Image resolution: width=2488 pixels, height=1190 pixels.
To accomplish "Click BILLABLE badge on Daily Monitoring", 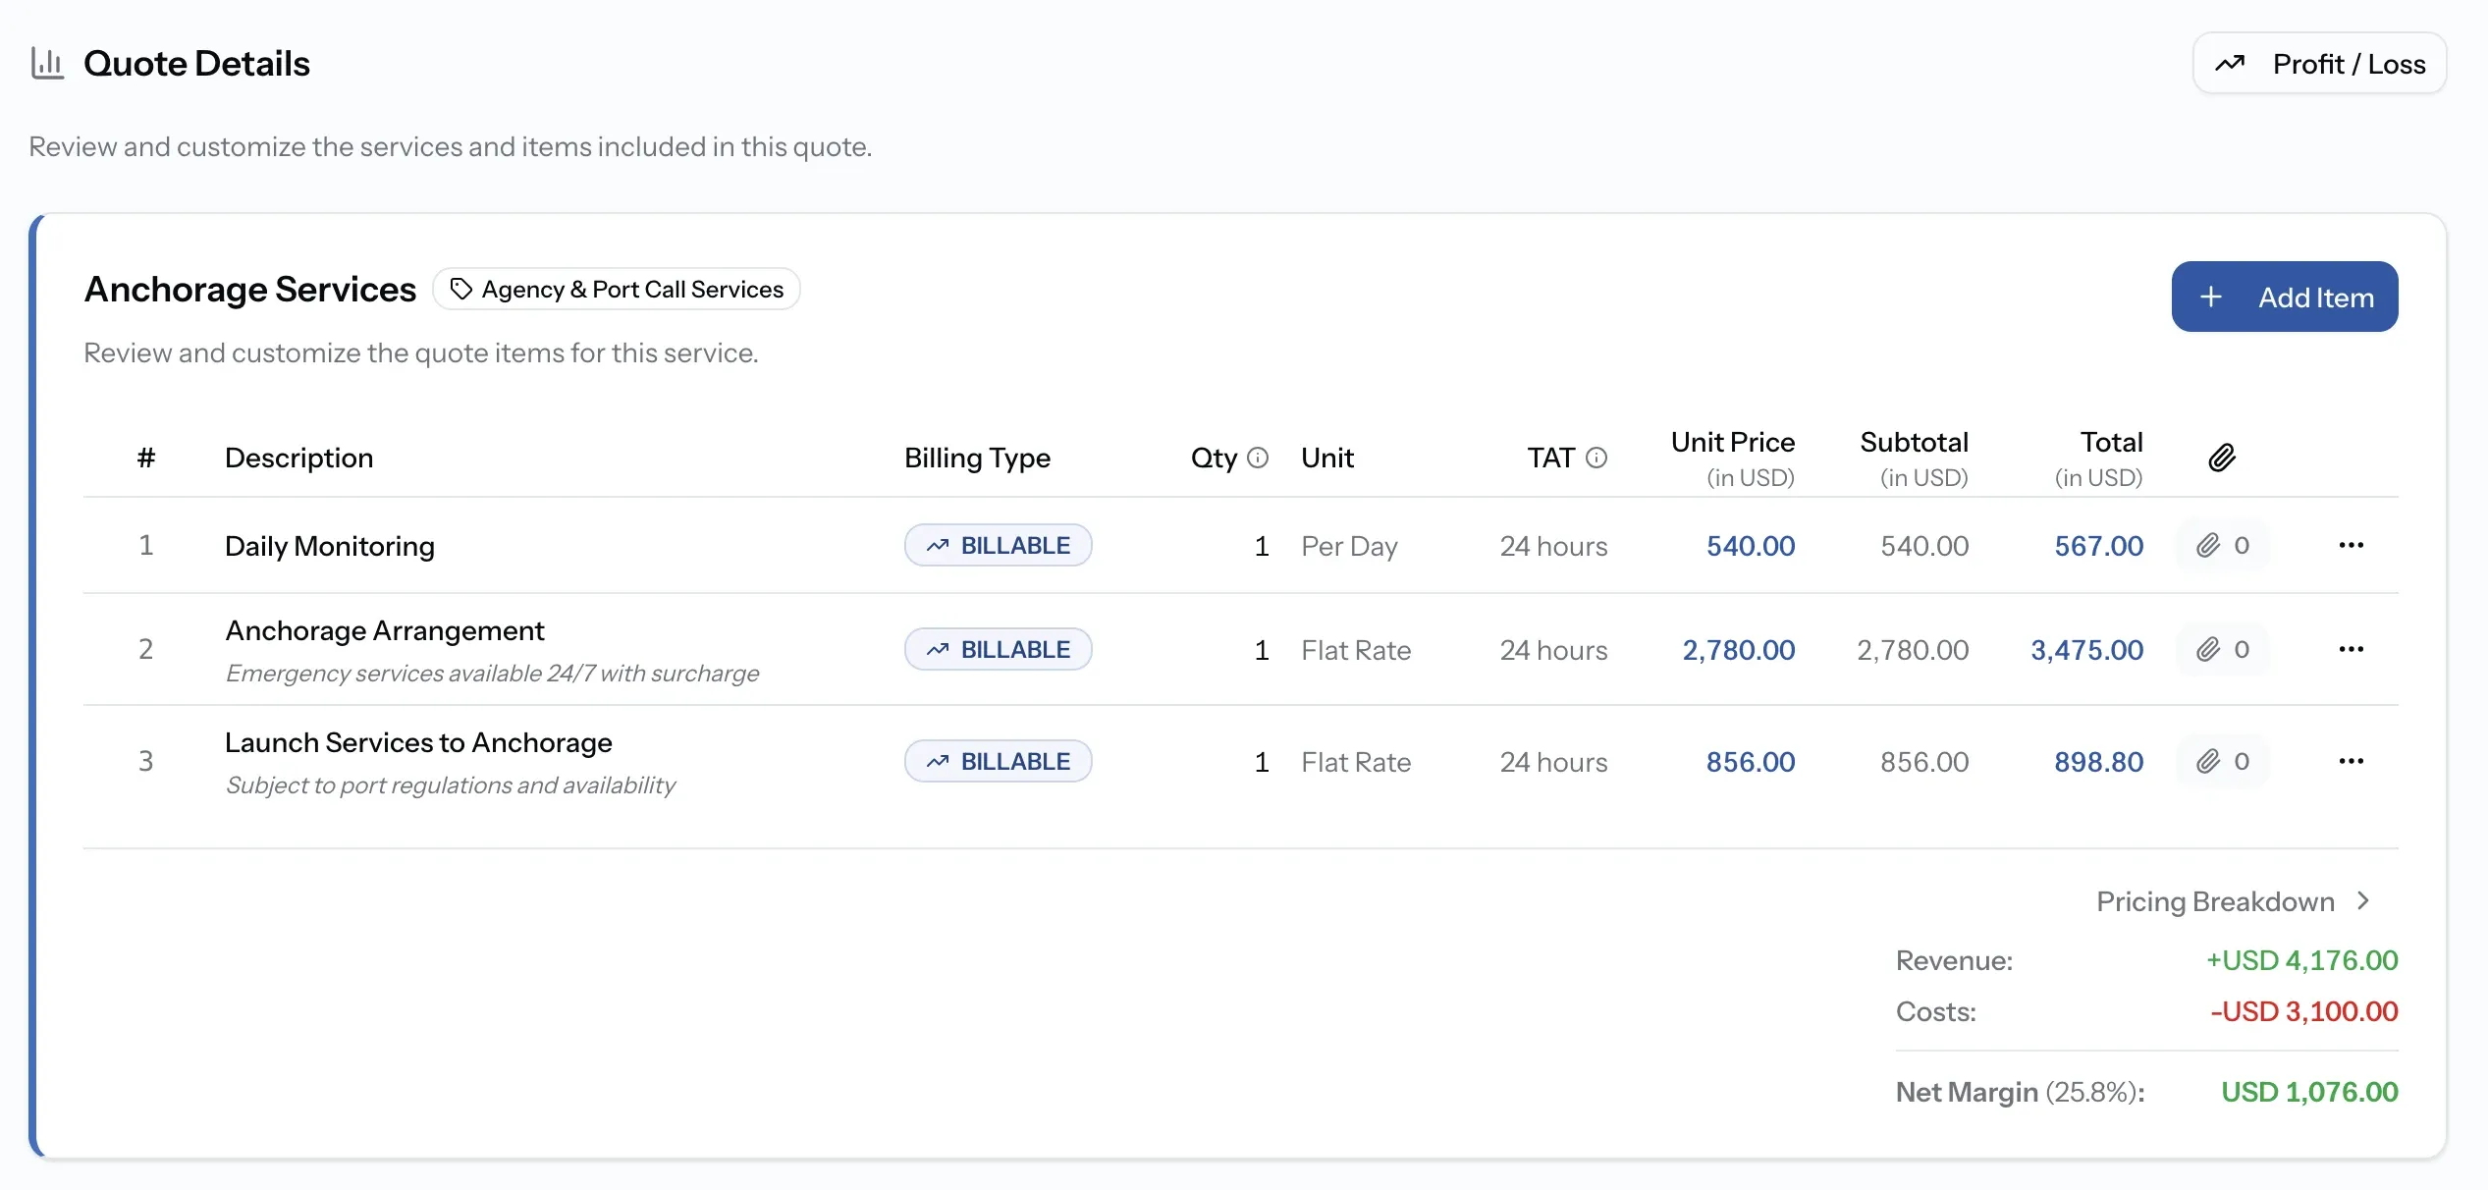I will 998,546.
